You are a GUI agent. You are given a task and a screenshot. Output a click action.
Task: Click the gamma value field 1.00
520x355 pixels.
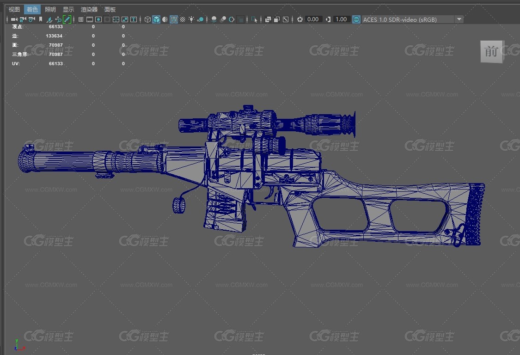pyautogui.click(x=341, y=19)
